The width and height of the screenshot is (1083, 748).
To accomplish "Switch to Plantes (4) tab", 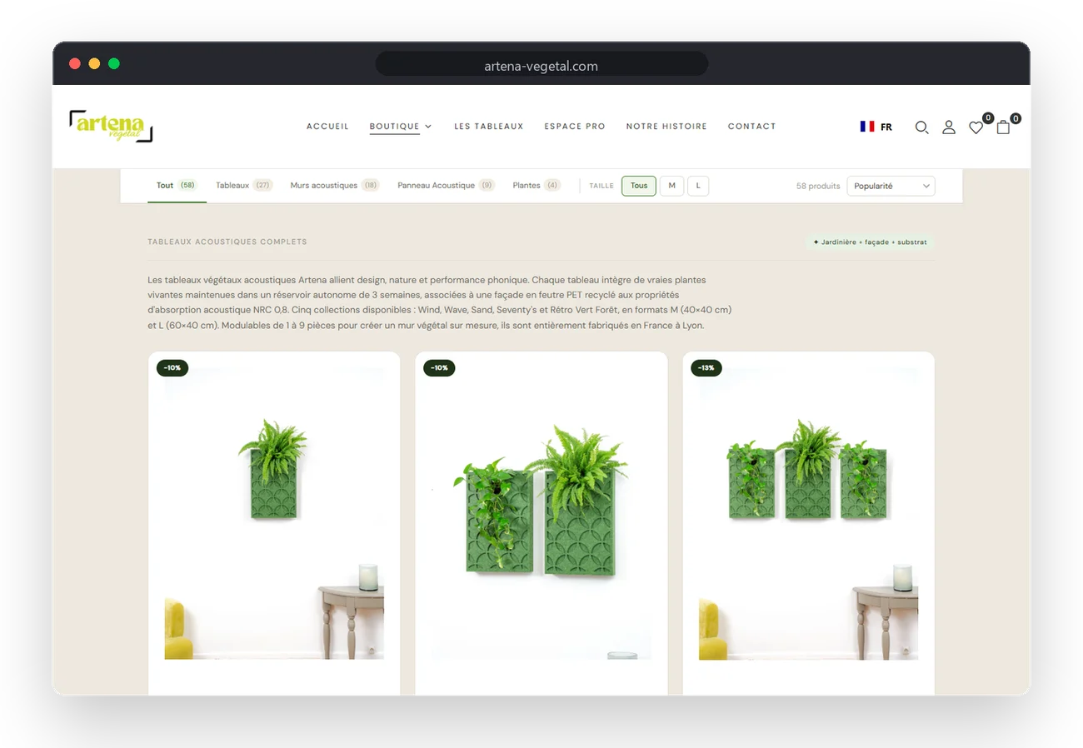I will (x=537, y=186).
